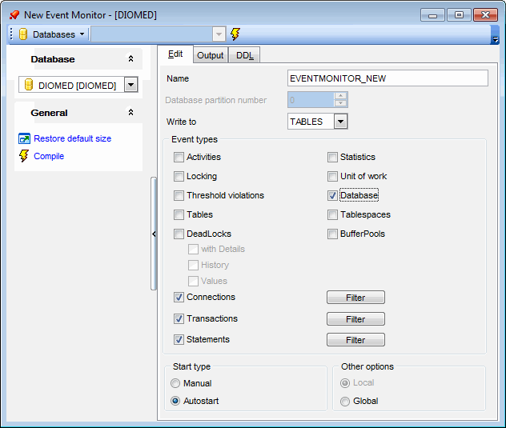506x428 pixels.
Task: Click the Compile link in General panel
Action: click(x=49, y=156)
